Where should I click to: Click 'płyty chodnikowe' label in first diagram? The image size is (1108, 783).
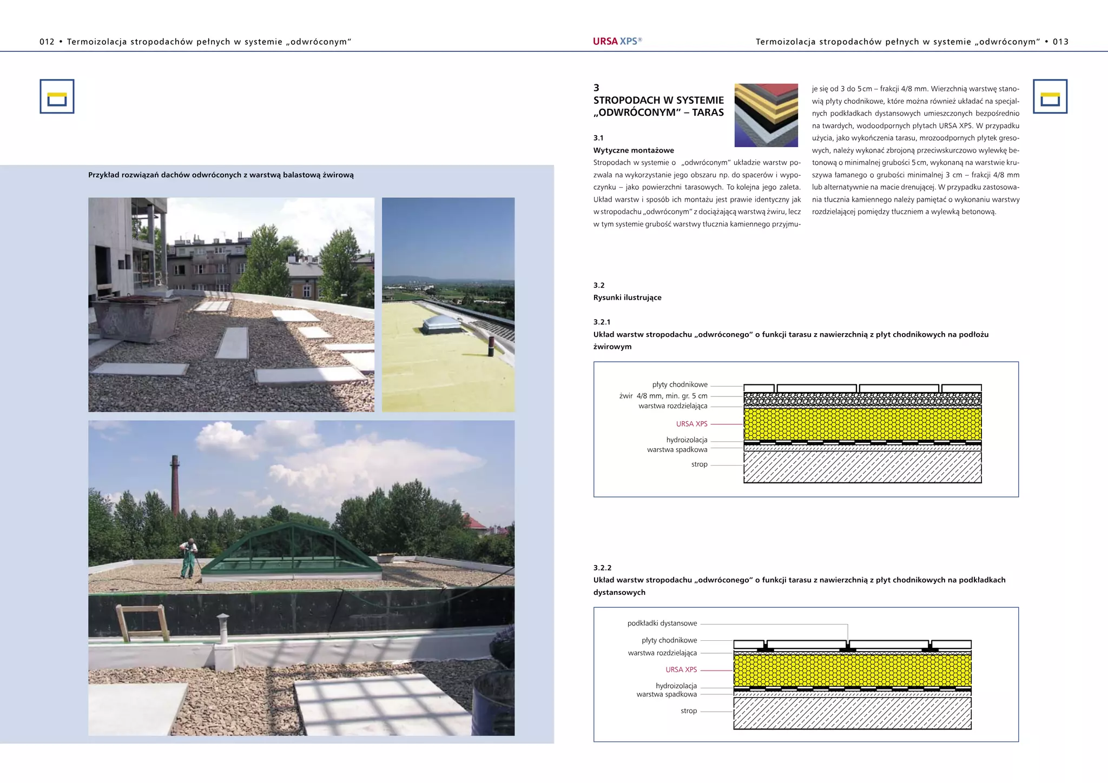[x=680, y=384]
